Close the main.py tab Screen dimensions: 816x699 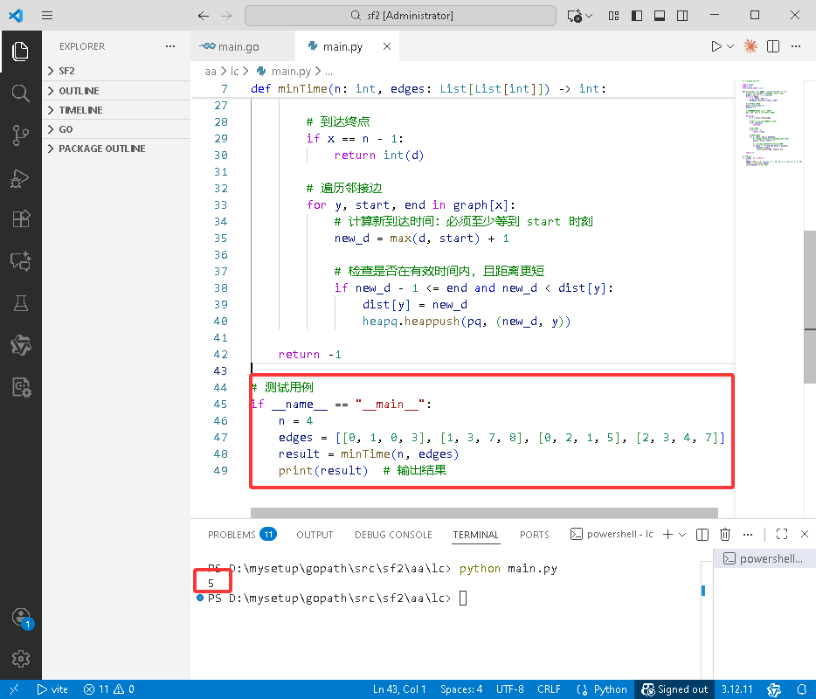coord(387,46)
